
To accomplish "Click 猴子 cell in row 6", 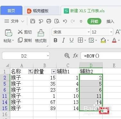I will pos(22,90).
